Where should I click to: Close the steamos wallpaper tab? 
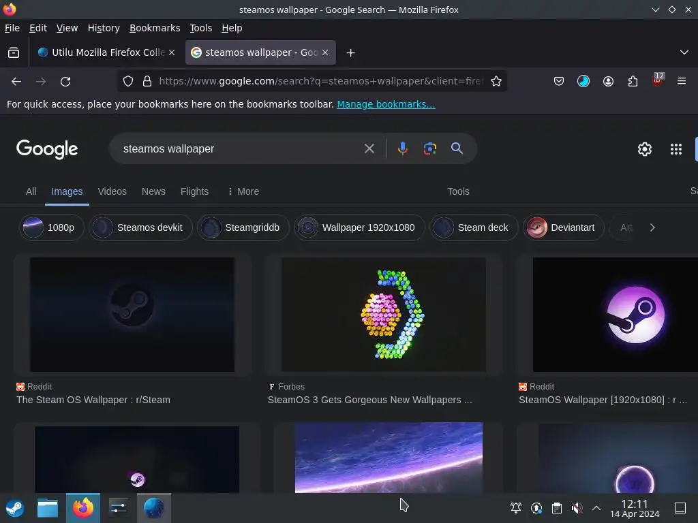tap(325, 52)
